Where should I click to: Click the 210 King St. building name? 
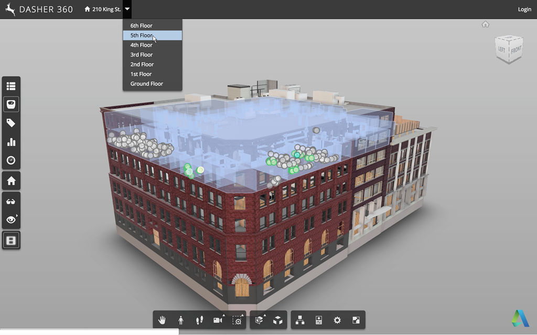pyautogui.click(x=106, y=9)
